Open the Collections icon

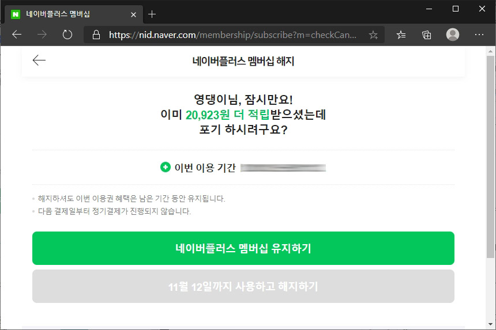[x=426, y=35]
